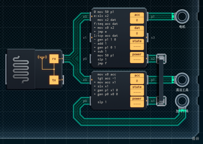
Task: Click the dat register of top microcontroller
Action: pyautogui.click(x=137, y=31)
